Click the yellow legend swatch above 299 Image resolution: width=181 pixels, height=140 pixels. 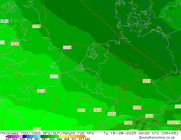coord(61,136)
